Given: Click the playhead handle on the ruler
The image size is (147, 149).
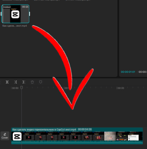Looking at the screenshot, I should 22,88.
